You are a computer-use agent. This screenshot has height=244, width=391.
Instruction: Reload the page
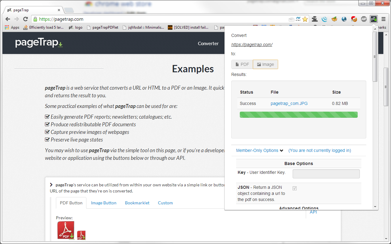(x=26, y=19)
